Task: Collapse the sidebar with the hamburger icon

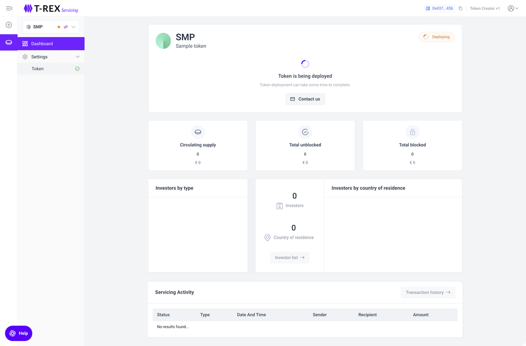Action: pos(9,8)
